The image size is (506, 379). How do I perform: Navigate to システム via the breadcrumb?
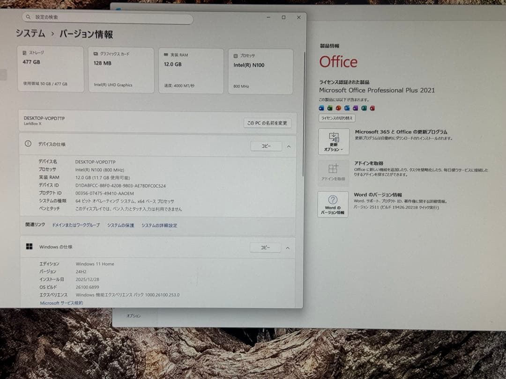pyautogui.click(x=30, y=34)
